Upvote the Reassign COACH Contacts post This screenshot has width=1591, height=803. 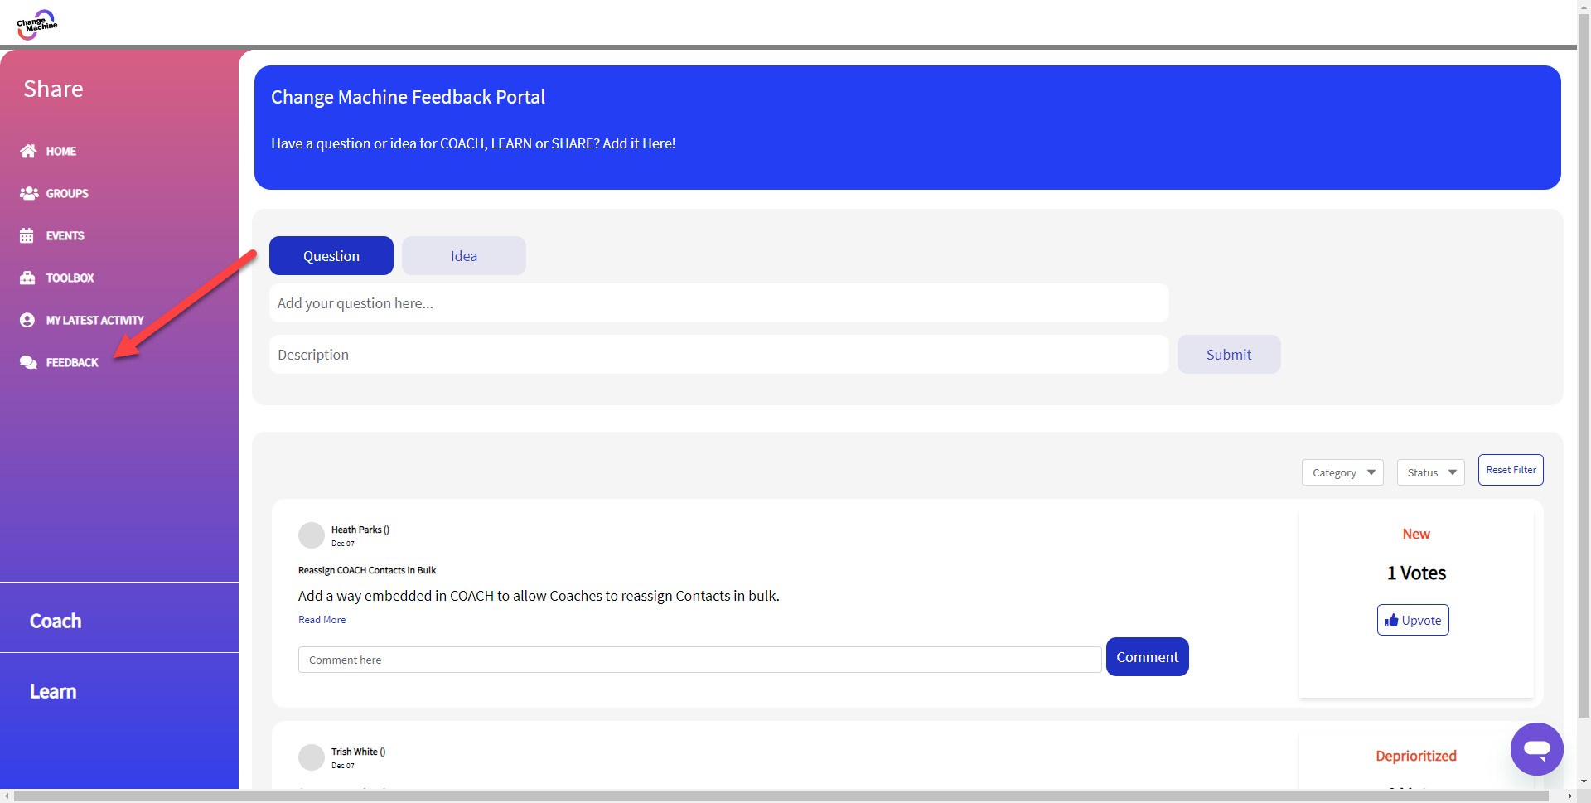[x=1413, y=620]
